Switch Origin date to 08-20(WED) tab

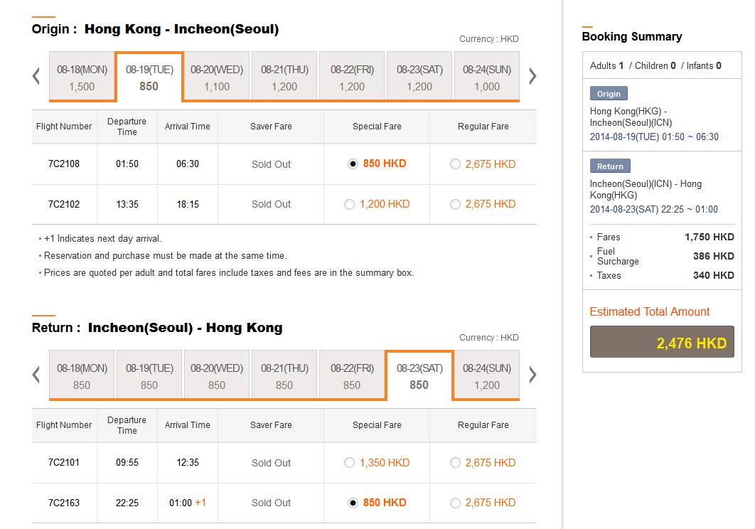(217, 78)
